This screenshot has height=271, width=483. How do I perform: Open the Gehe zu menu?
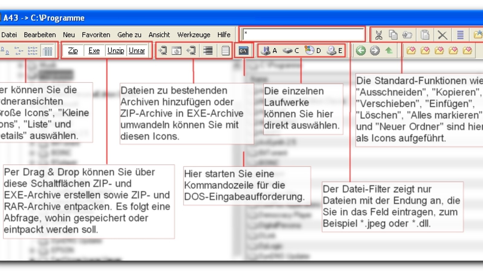pyautogui.click(x=129, y=35)
